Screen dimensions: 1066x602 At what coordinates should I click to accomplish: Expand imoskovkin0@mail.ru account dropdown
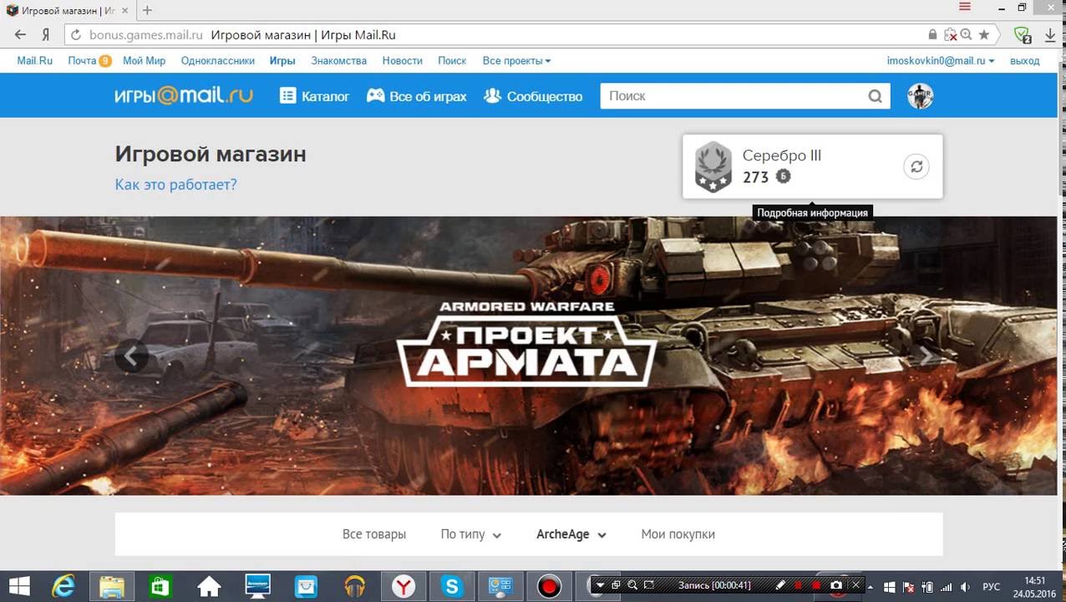[941, 61]
